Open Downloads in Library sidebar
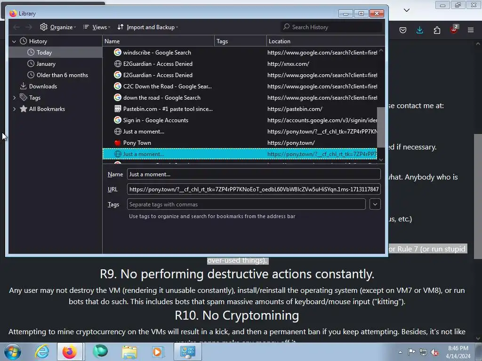482x361 pixels. [56, 86]
